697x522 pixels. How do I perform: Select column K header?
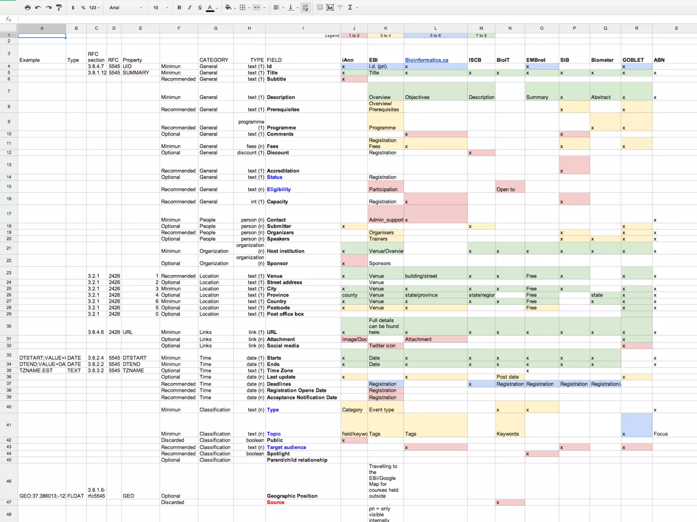(x=385, y=28)
